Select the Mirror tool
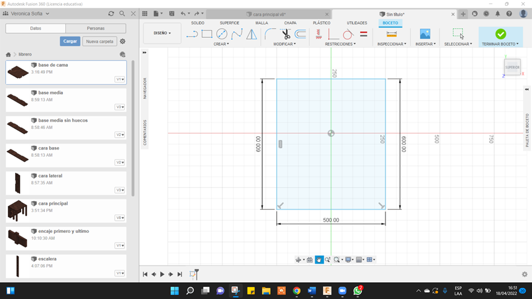Image resolution: width=532 pixels, height=299 pixels. click(252, 34)
